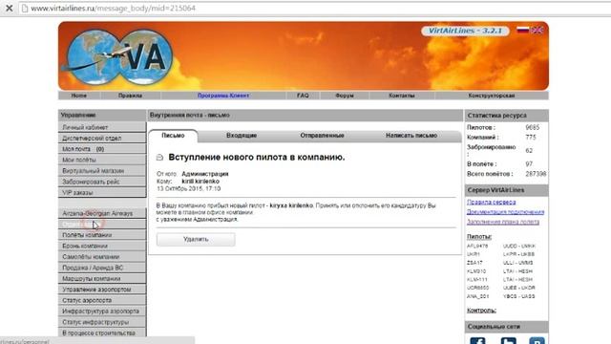Image resolution: width=611 pixels, height=344 pixels.
Task: Open FAQ in top navigation
Action: [x=303, y=96]
